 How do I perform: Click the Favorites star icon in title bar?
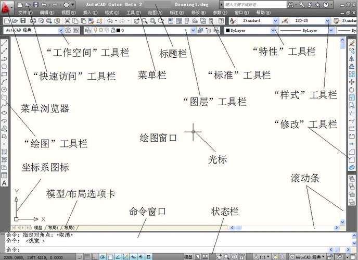pyautogui.click(x=317, y=5)
